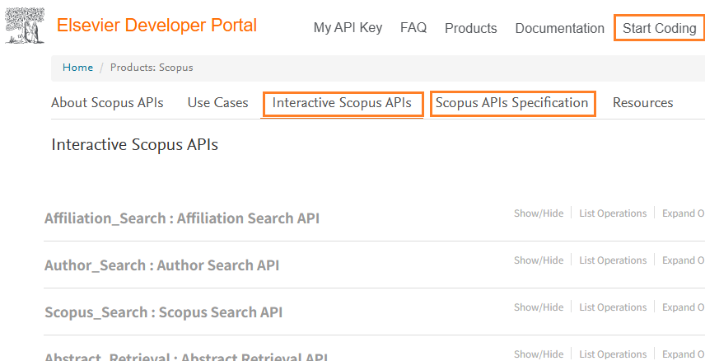The height and width of the screenshot is (361, 705).
Task: Expand Operations for Author Search API
Action: coord(684,260)
